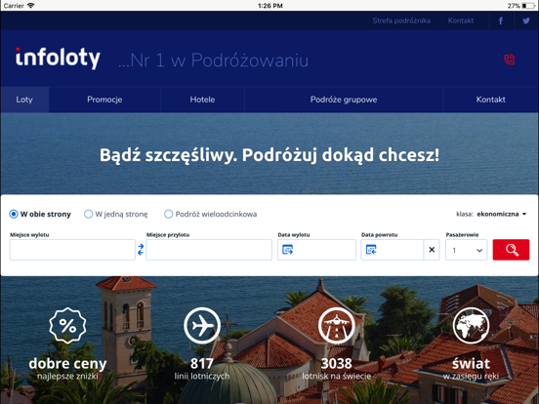Tap the Wi-Fi icon in status bar
Image resolution: width=539 pixels, height=404 pixels.
[x=31, y=6]
